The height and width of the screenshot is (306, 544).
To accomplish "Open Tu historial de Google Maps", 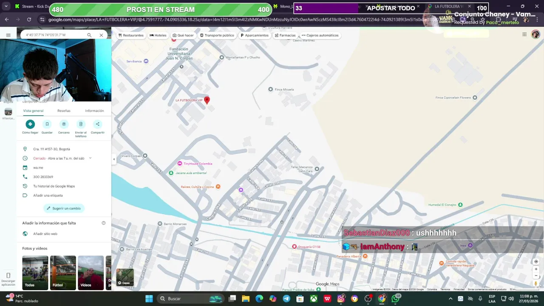I will 54,186.
